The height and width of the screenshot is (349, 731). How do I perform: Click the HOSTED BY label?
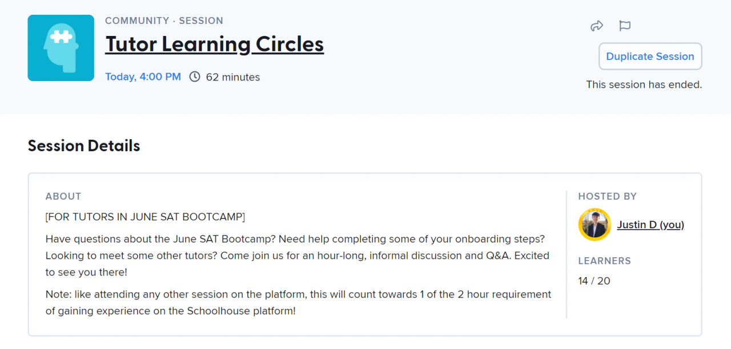[x=607, y=196]
